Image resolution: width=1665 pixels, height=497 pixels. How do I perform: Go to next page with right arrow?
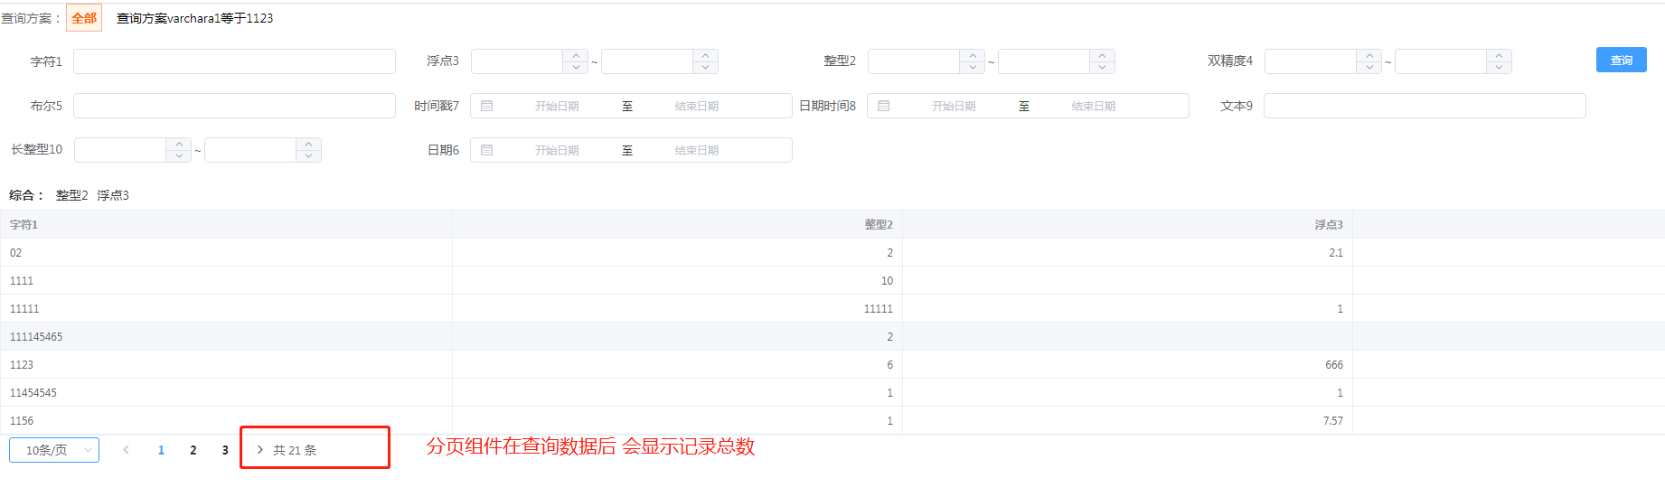260,450
